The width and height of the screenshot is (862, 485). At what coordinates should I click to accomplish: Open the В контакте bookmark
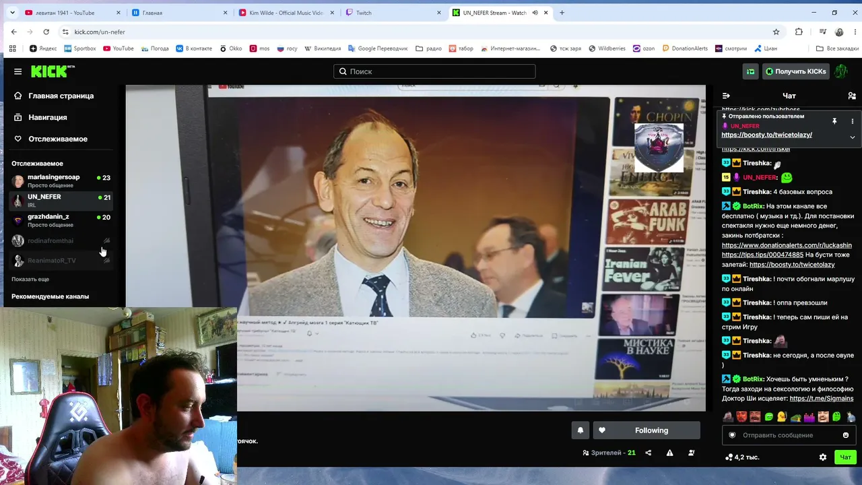pyautogui.click(x=194, y=48)
